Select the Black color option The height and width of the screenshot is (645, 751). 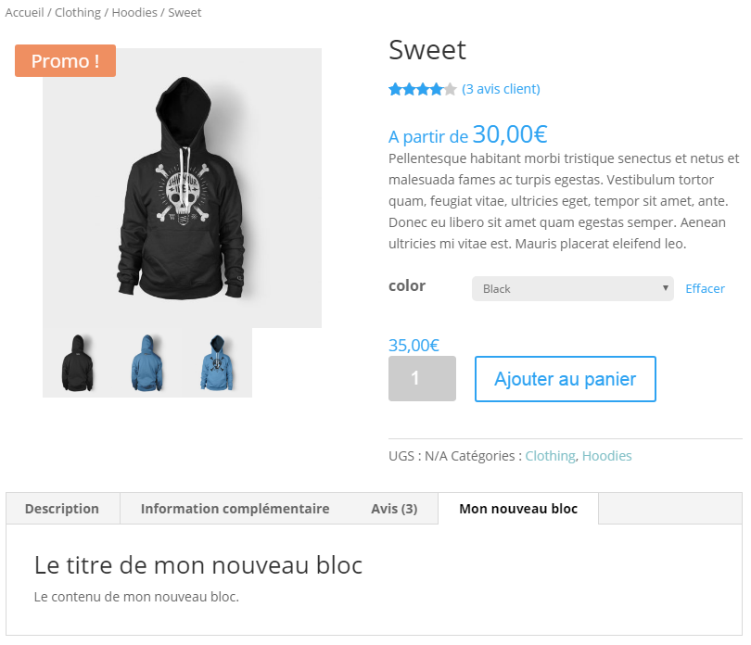[556, 288]
